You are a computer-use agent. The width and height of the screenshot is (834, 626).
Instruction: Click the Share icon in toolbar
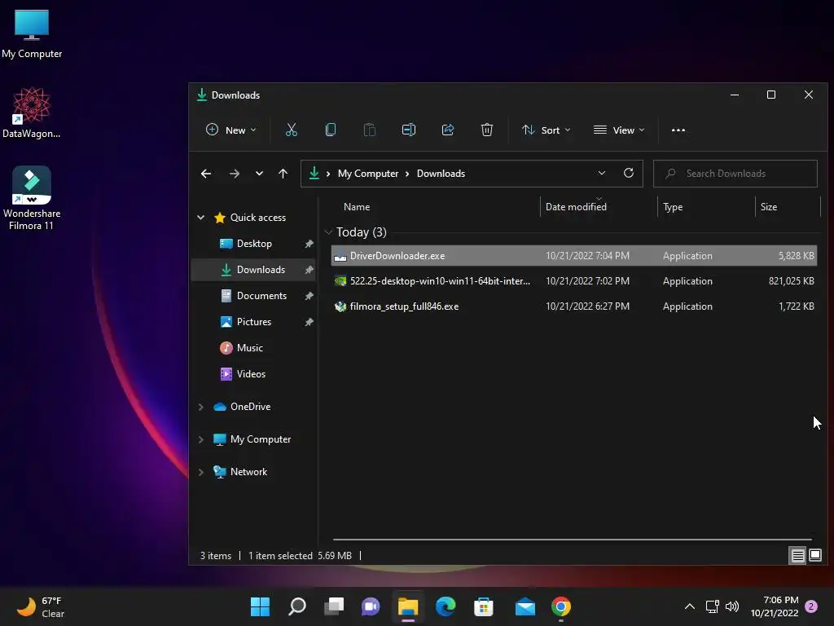[x=448, y=130]
